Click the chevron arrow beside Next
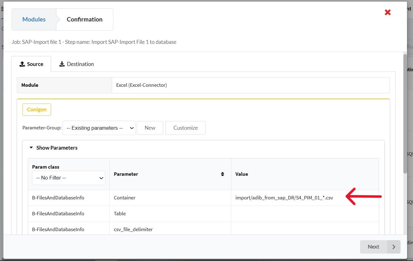Viewport: 413px width, 261px height. coord(394,247)
